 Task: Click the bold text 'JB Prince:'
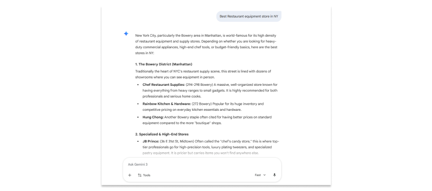coord(151,141)
